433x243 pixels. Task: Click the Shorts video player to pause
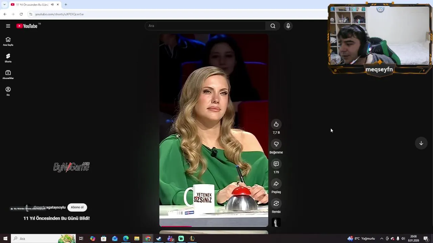tap(214, 130)
